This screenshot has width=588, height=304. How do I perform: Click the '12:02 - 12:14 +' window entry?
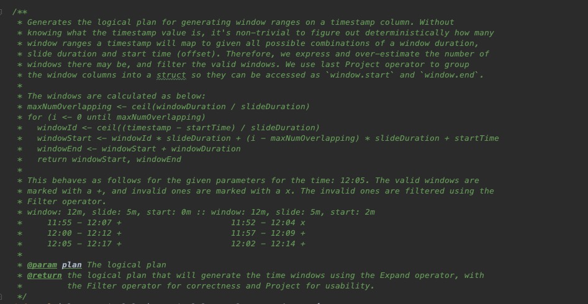(268, 244)
